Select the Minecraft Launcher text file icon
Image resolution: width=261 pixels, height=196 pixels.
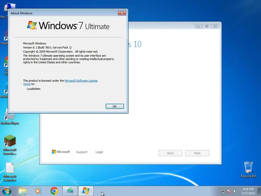[x=10, y=172]
